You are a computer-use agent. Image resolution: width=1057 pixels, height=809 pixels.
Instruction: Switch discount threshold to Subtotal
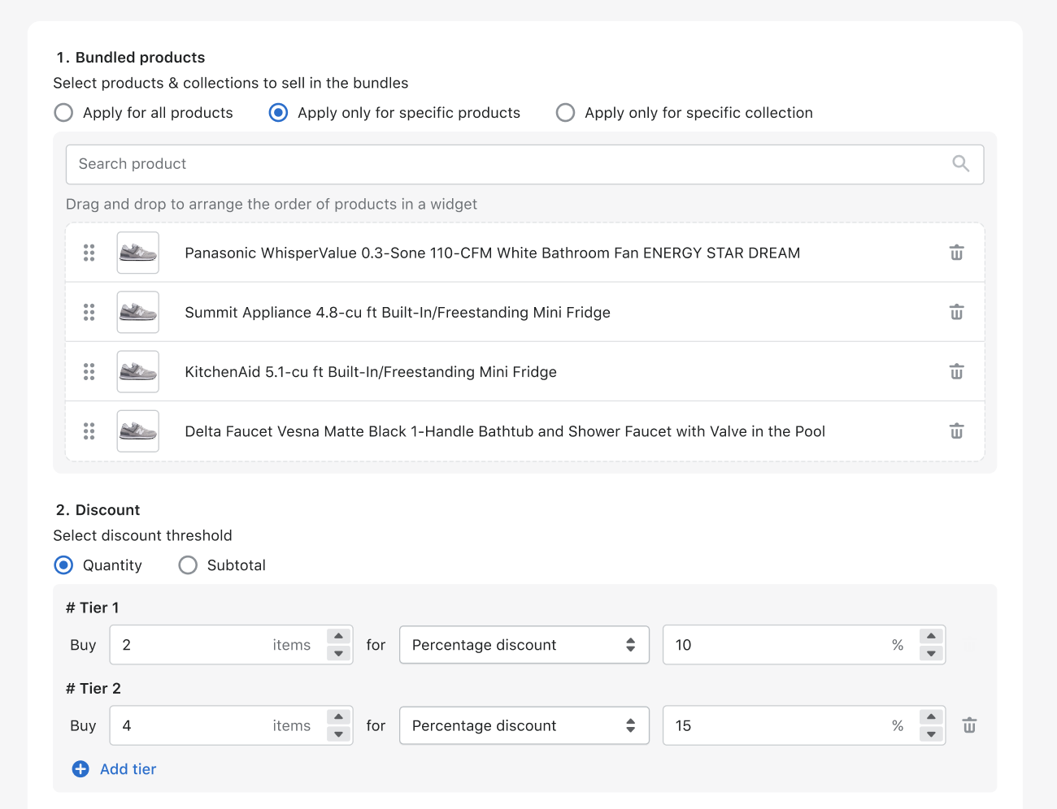point(188,565)
